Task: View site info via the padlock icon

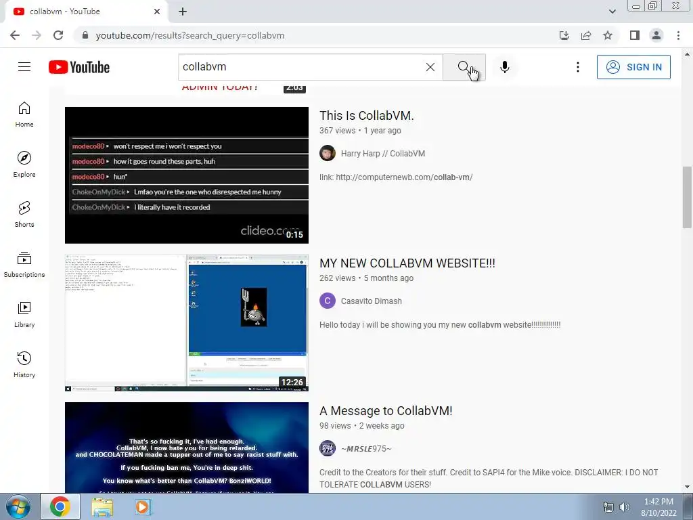Action: point(85,35)
